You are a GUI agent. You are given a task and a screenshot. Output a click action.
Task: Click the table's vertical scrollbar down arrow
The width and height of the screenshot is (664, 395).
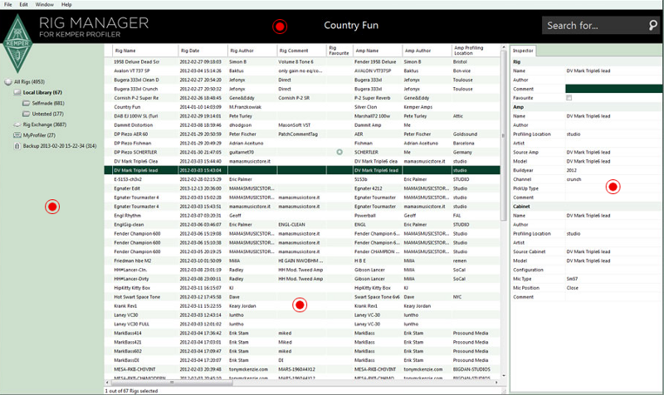(x=504, y=376)
